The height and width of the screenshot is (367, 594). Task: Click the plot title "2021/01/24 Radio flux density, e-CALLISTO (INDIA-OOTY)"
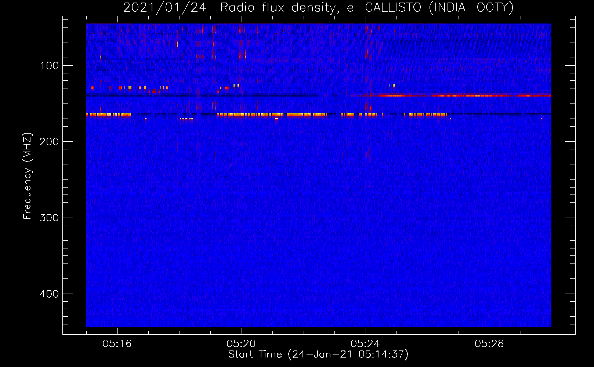(x=318, y=7)
